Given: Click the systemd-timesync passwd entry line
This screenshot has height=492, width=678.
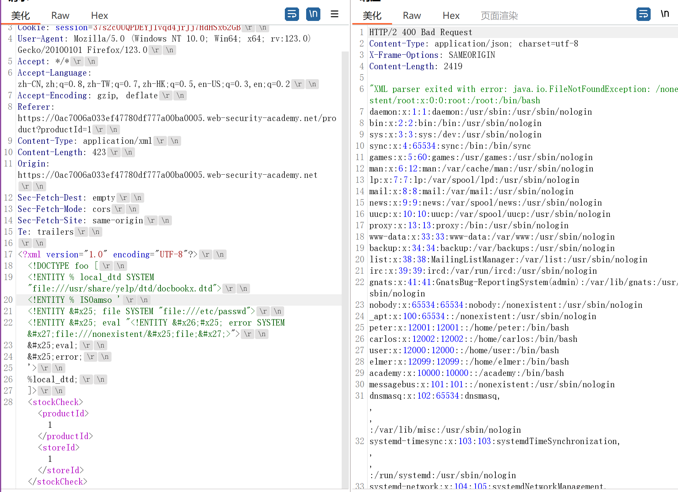Looking at the screenshot, I should pyautogui.click(x=495, y=441).
